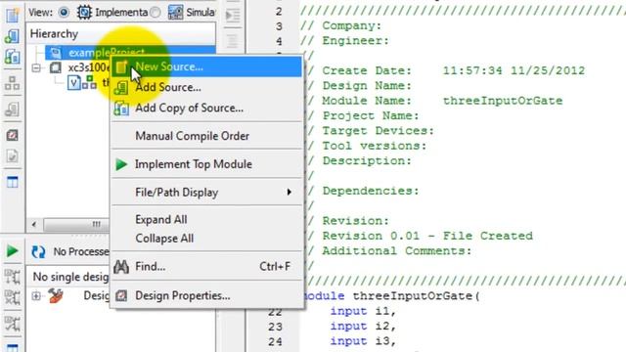Click the 'input i2,' code line
Screen dimensions: 626x352
click(x=363, y=326)
